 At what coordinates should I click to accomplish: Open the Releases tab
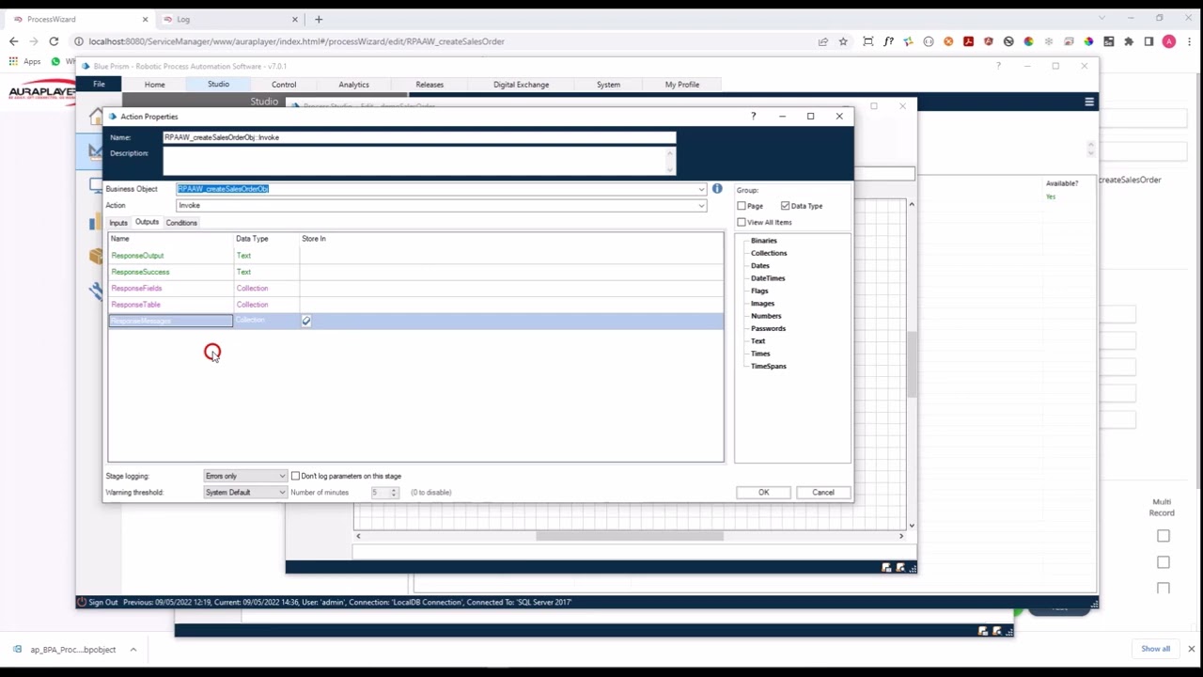pos(430,85)
